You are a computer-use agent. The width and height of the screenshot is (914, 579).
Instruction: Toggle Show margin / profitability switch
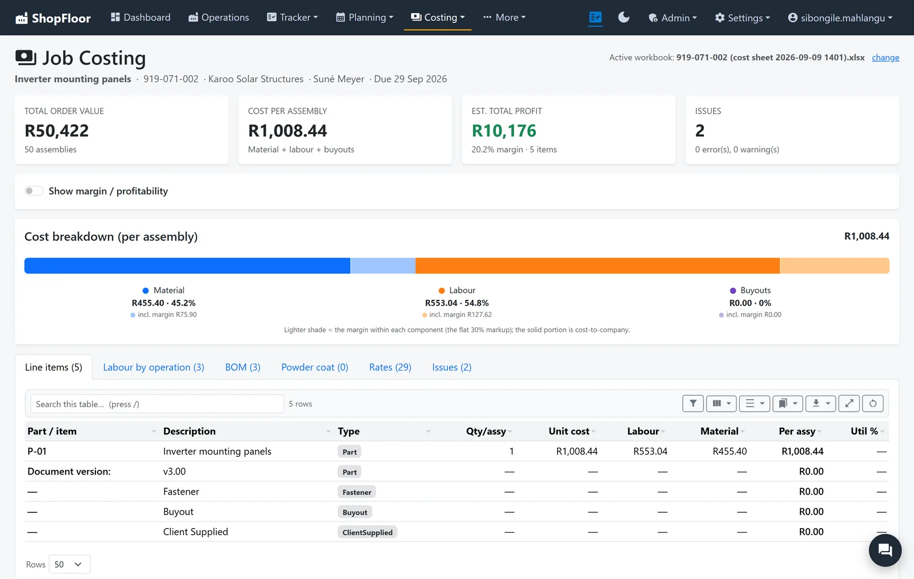pyautogui.click(x=34, y=191)
